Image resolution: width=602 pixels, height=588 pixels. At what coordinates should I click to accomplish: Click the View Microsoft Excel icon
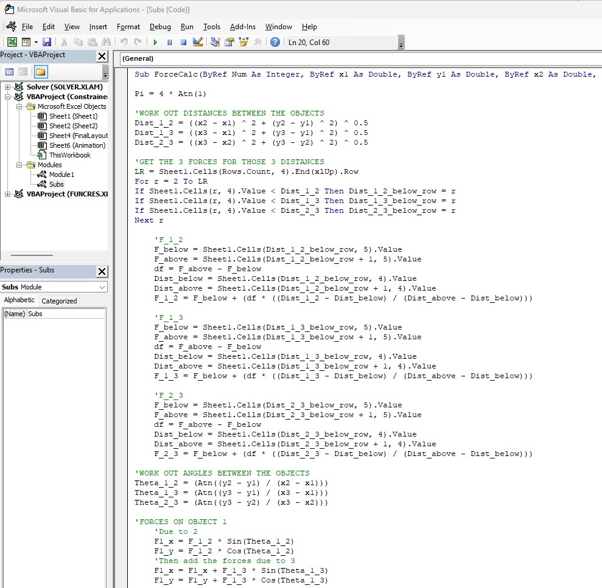click(x=12, y=42)
